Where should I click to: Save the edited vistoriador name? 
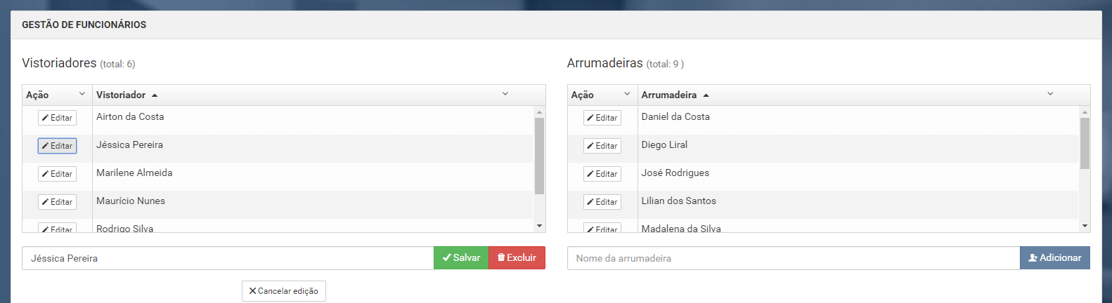pos(461,258)
